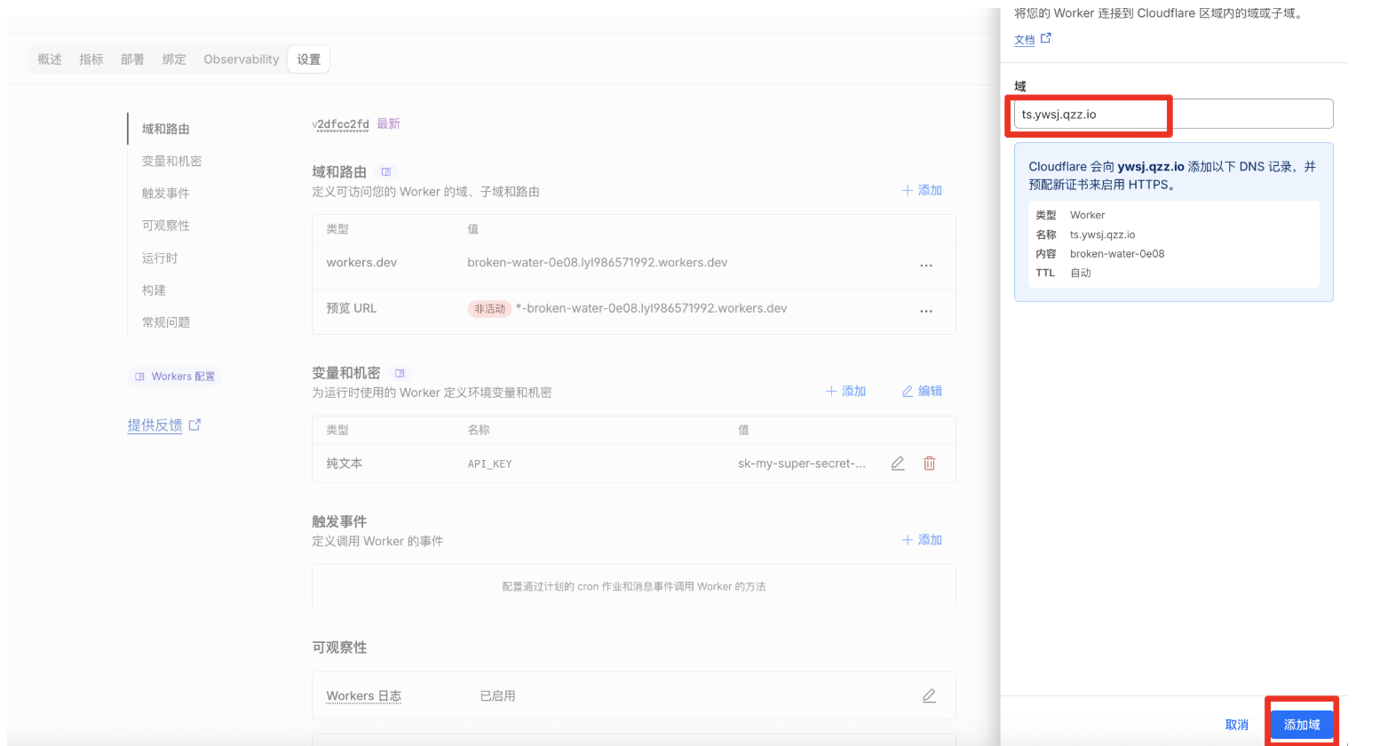Screen dimensions: 1380x746
Task: Click the 域 input field
Action: pos(1172,115)
